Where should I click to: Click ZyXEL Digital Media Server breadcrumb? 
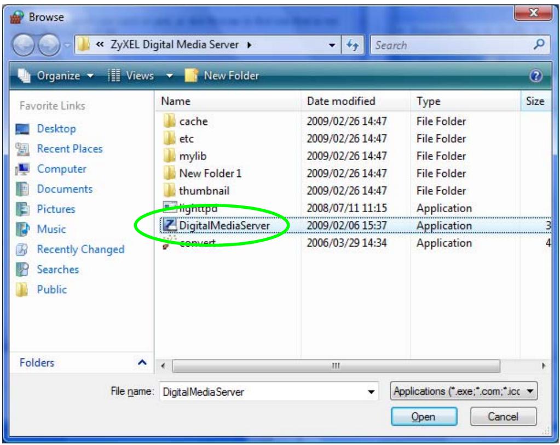pyautogui.click(x=174, y=45)
